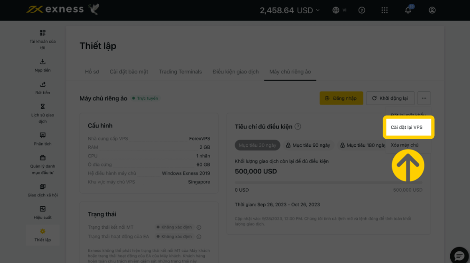Open Lịch sử giao dịch
This screenshot has width=470, height=263.
pyautogui.click(x=43, y=113)
